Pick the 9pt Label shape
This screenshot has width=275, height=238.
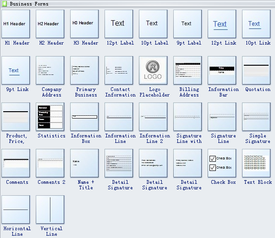(x=187, y=24)
